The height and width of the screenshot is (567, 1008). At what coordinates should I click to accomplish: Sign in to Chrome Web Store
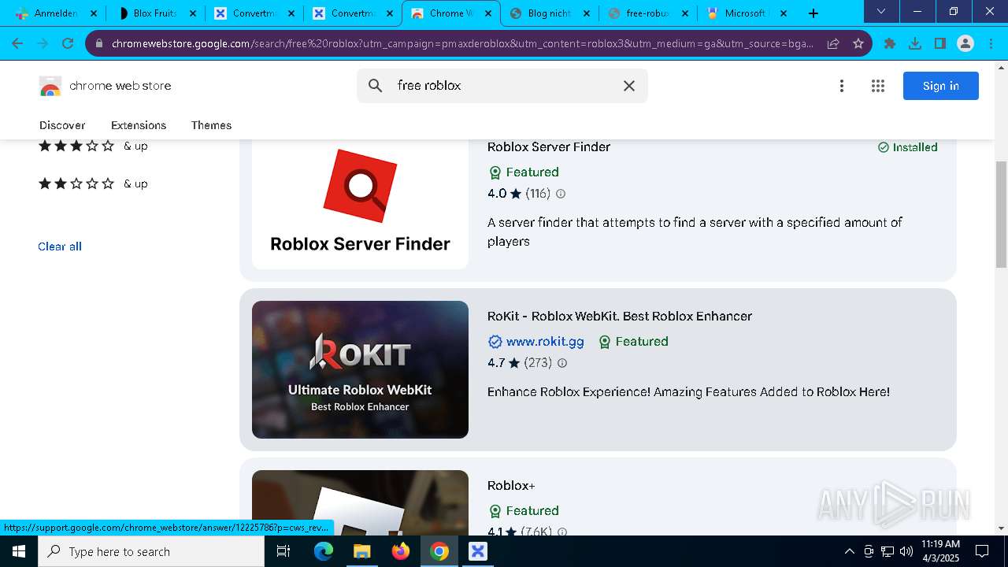(x=940, y=86)
